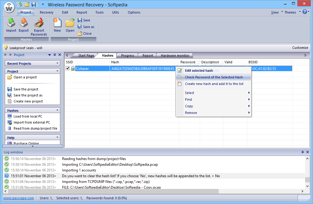The width and height of the screenshot is (313, 204).
Task: Switch to the Recovery ribbon tab
Action: pyautogui.click(x=46, y=12)
